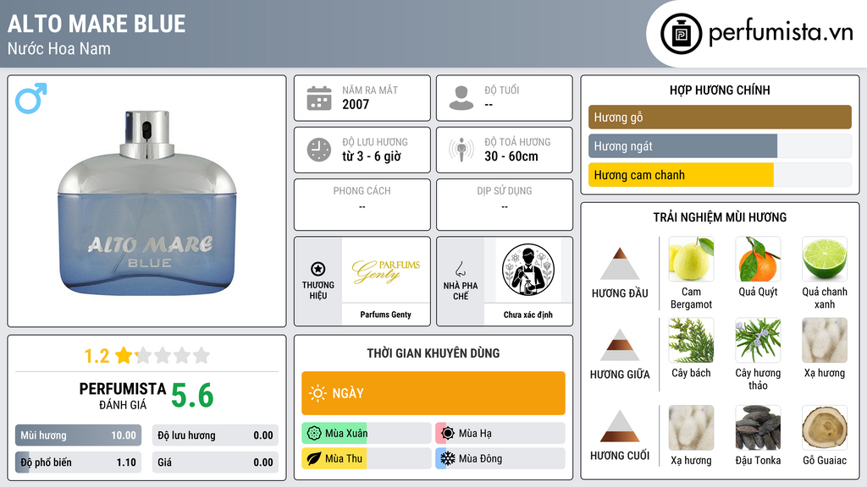The height and width of the screenshot is (487, 867).
Task: Click the Gỗ Guaiac note thumbnail
Action: pyautogui.click(x=825, y=428)
